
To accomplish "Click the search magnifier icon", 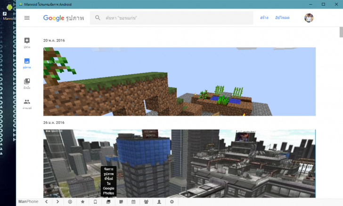I will 98,18.
